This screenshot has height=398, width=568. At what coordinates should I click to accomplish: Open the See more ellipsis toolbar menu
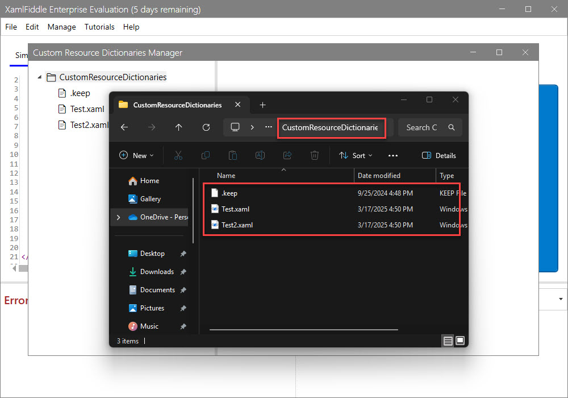(x=393, y=155)
